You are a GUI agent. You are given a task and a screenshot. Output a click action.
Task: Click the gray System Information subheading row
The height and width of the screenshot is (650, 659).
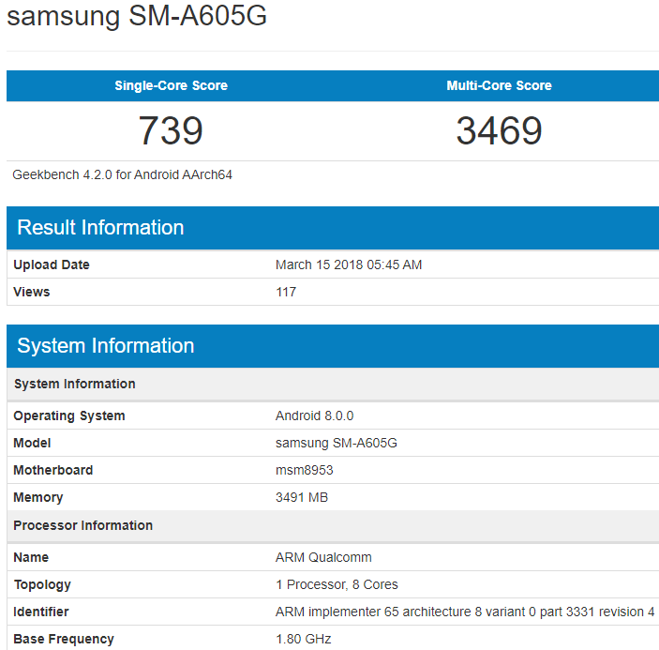coord(333,384)
